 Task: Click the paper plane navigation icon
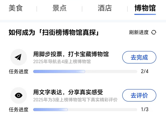click(18, 57)
